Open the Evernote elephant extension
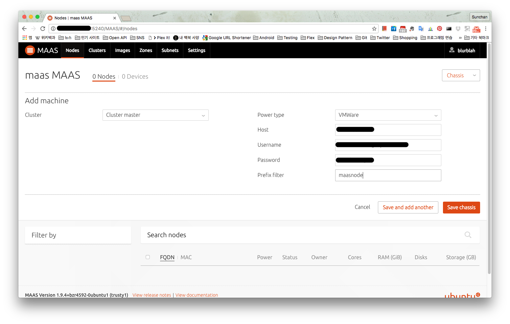Screen dimensions: 510x324 click(x=412, y=29)
